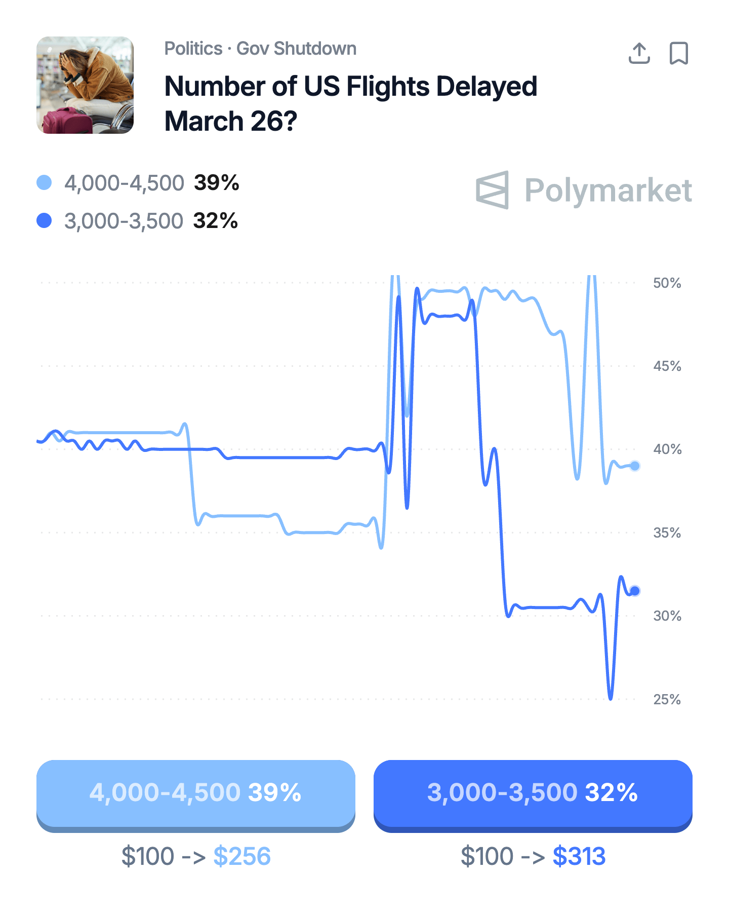Click the light blue line endpoint marker
The height and width of the screenshot is (912, 729).
[635, 466]
